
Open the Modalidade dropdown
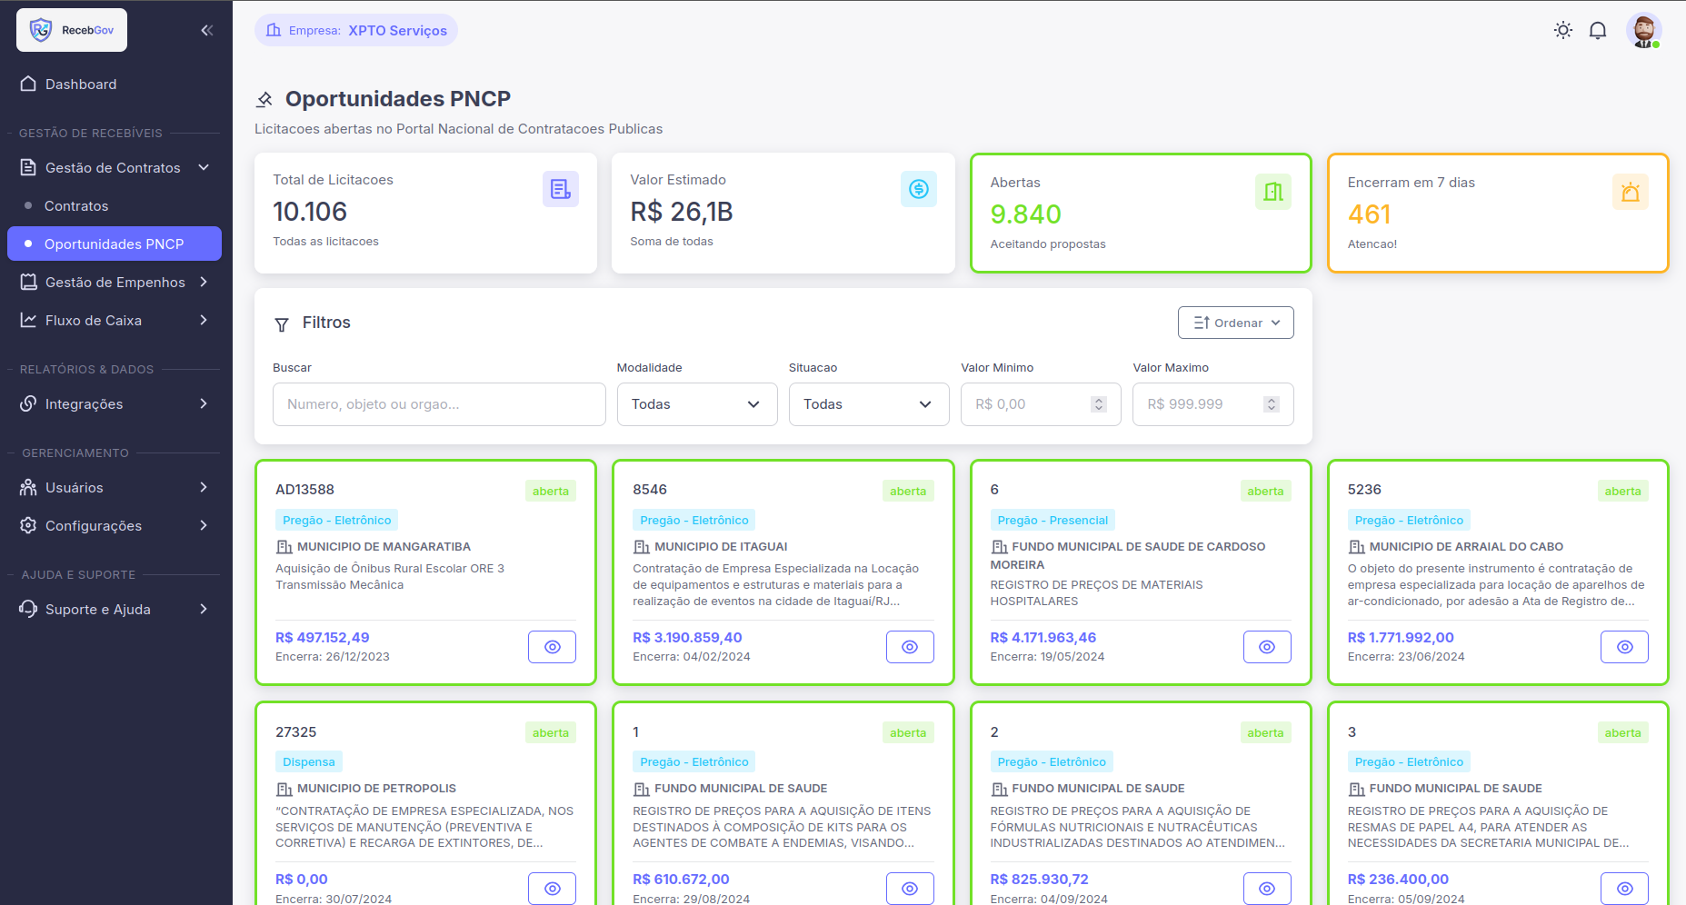click(x=696, y=404)
